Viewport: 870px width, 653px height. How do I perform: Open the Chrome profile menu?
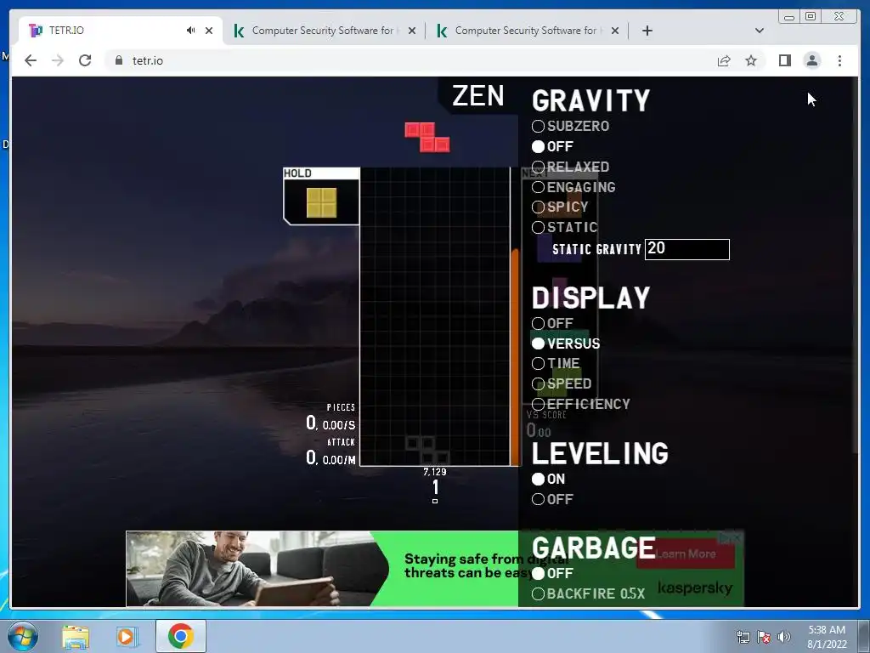point(811,60)
